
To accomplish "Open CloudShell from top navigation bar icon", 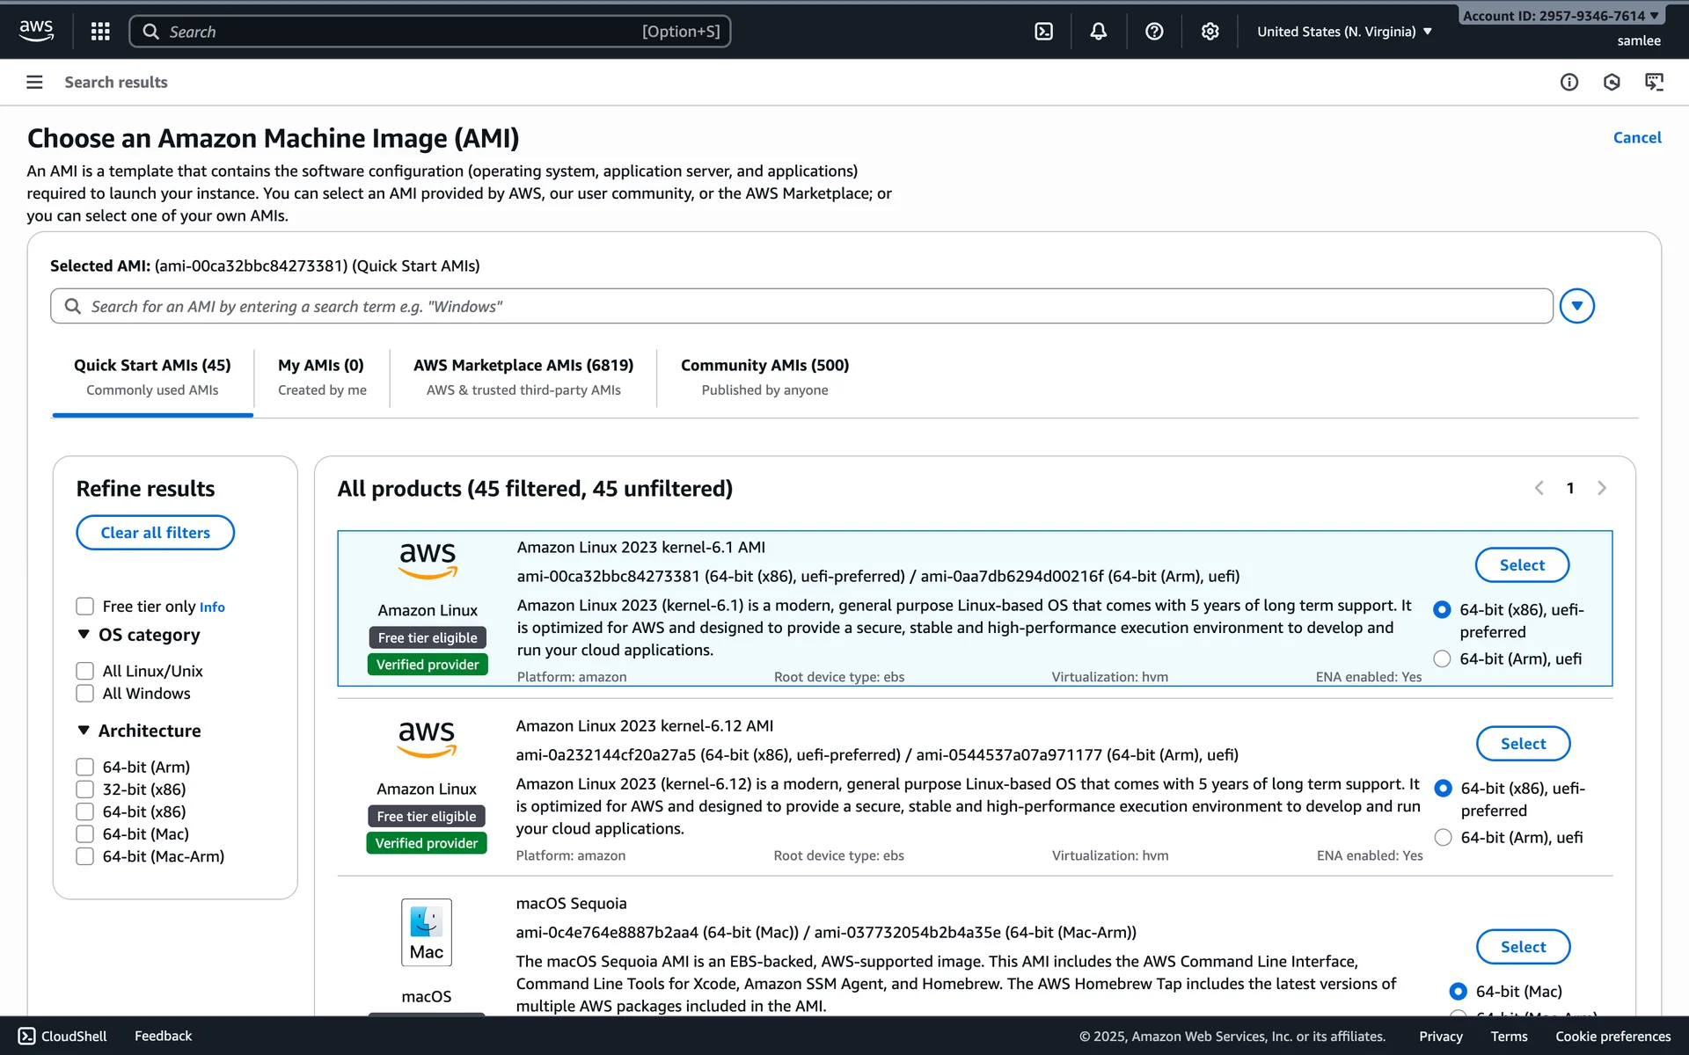I will [x=1043, y=32].
